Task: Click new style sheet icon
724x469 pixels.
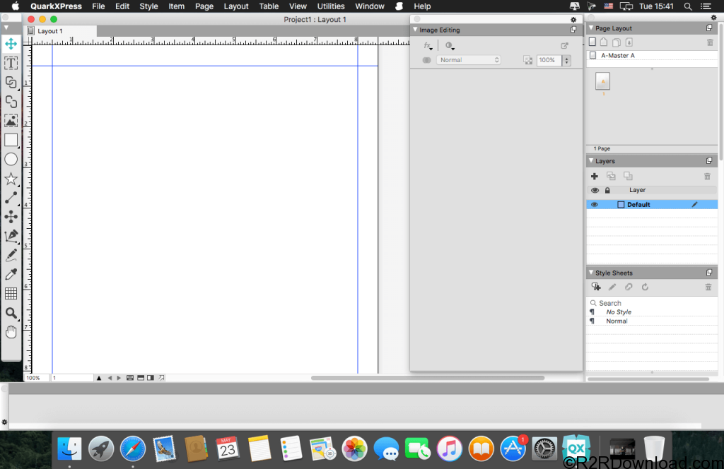Action: [596, 287]
